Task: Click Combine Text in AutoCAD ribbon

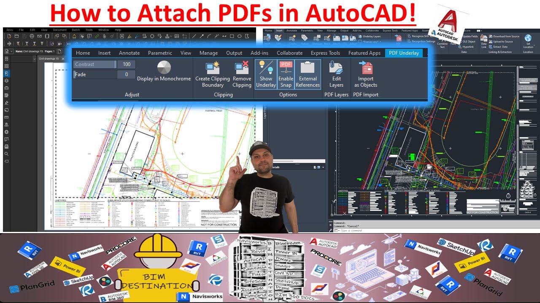Action: click(442, 43)
